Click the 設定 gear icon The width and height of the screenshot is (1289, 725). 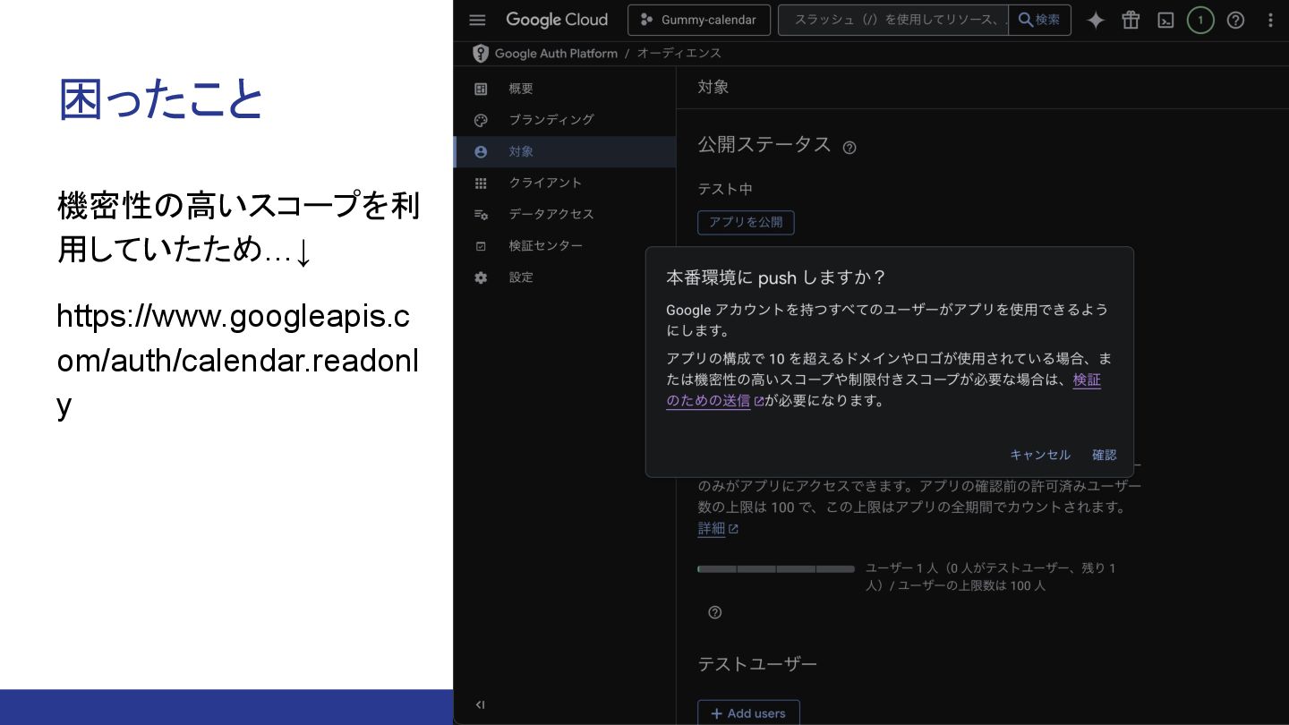[x=481, y=277]
